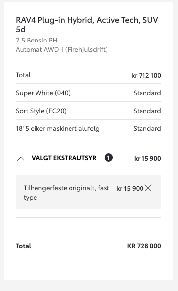Click the bold Total label at the bottom
Screen dimensions: 178x291
pos(23,246)
